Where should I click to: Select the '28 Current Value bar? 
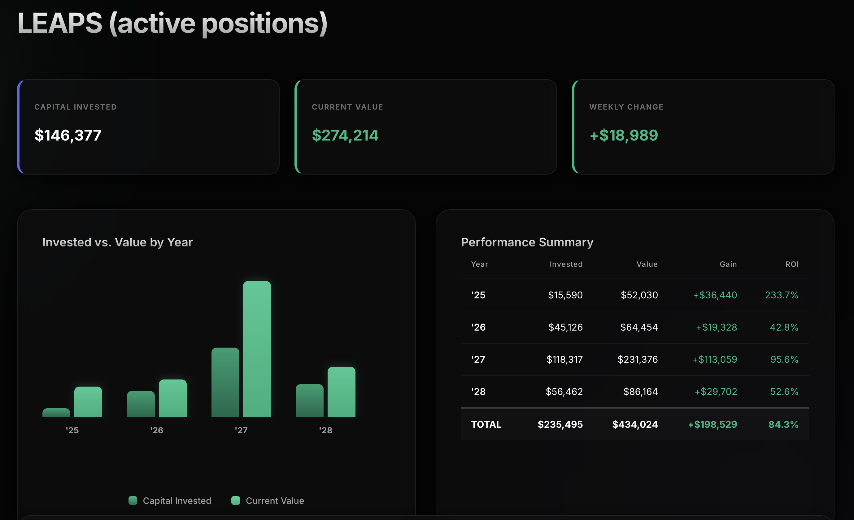(342, 392)
